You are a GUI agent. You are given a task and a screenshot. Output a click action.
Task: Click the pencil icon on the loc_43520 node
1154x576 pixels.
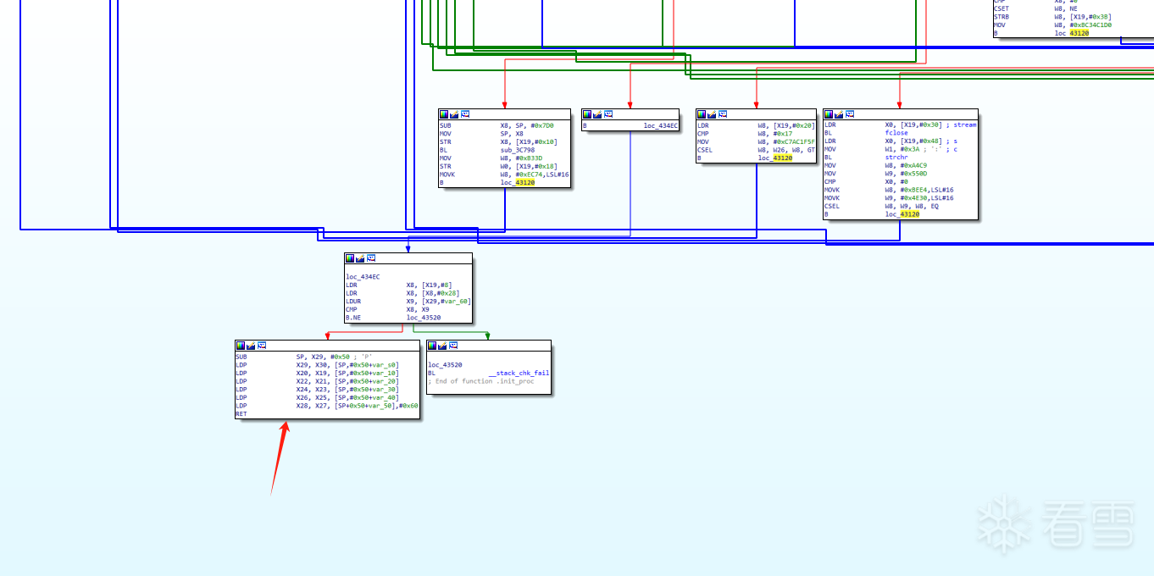[x=442, y=345]
